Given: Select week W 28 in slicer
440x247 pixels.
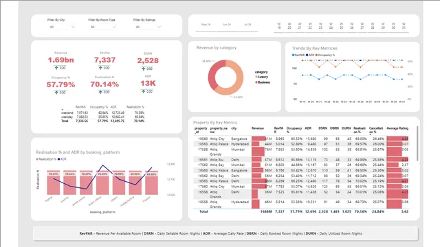Looking at the screenshot, I should tap(373, 26).
